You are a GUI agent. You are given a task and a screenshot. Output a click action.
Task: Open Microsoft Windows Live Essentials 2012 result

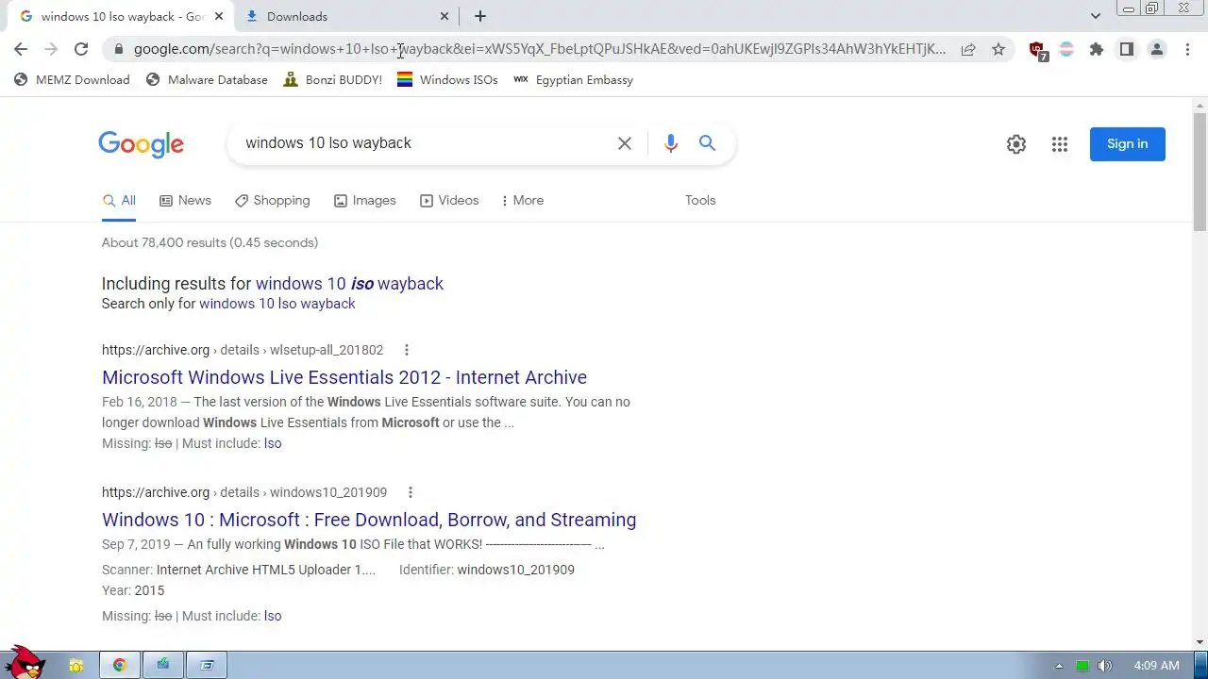coord(344,377)
